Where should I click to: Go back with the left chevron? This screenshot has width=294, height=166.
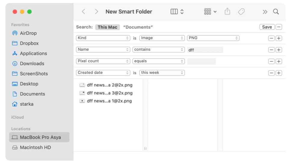[x=84, y=12]
